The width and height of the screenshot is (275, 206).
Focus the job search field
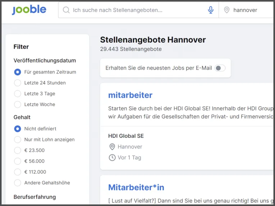[x=138, y=10]
